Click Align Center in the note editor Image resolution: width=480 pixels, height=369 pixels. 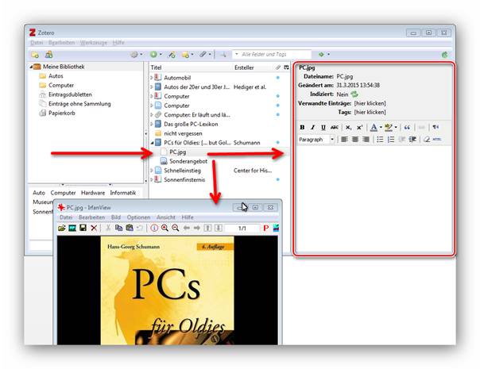355,140
